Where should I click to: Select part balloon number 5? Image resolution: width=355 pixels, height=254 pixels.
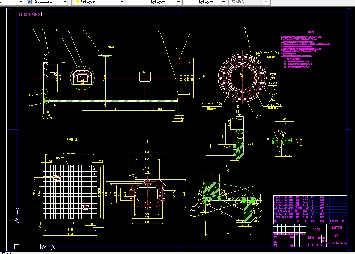[83, 30]
